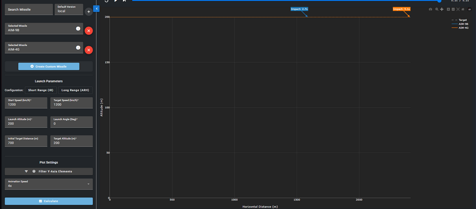
Task: Open the Plotly logo link
Action: (x=470, y=9)
